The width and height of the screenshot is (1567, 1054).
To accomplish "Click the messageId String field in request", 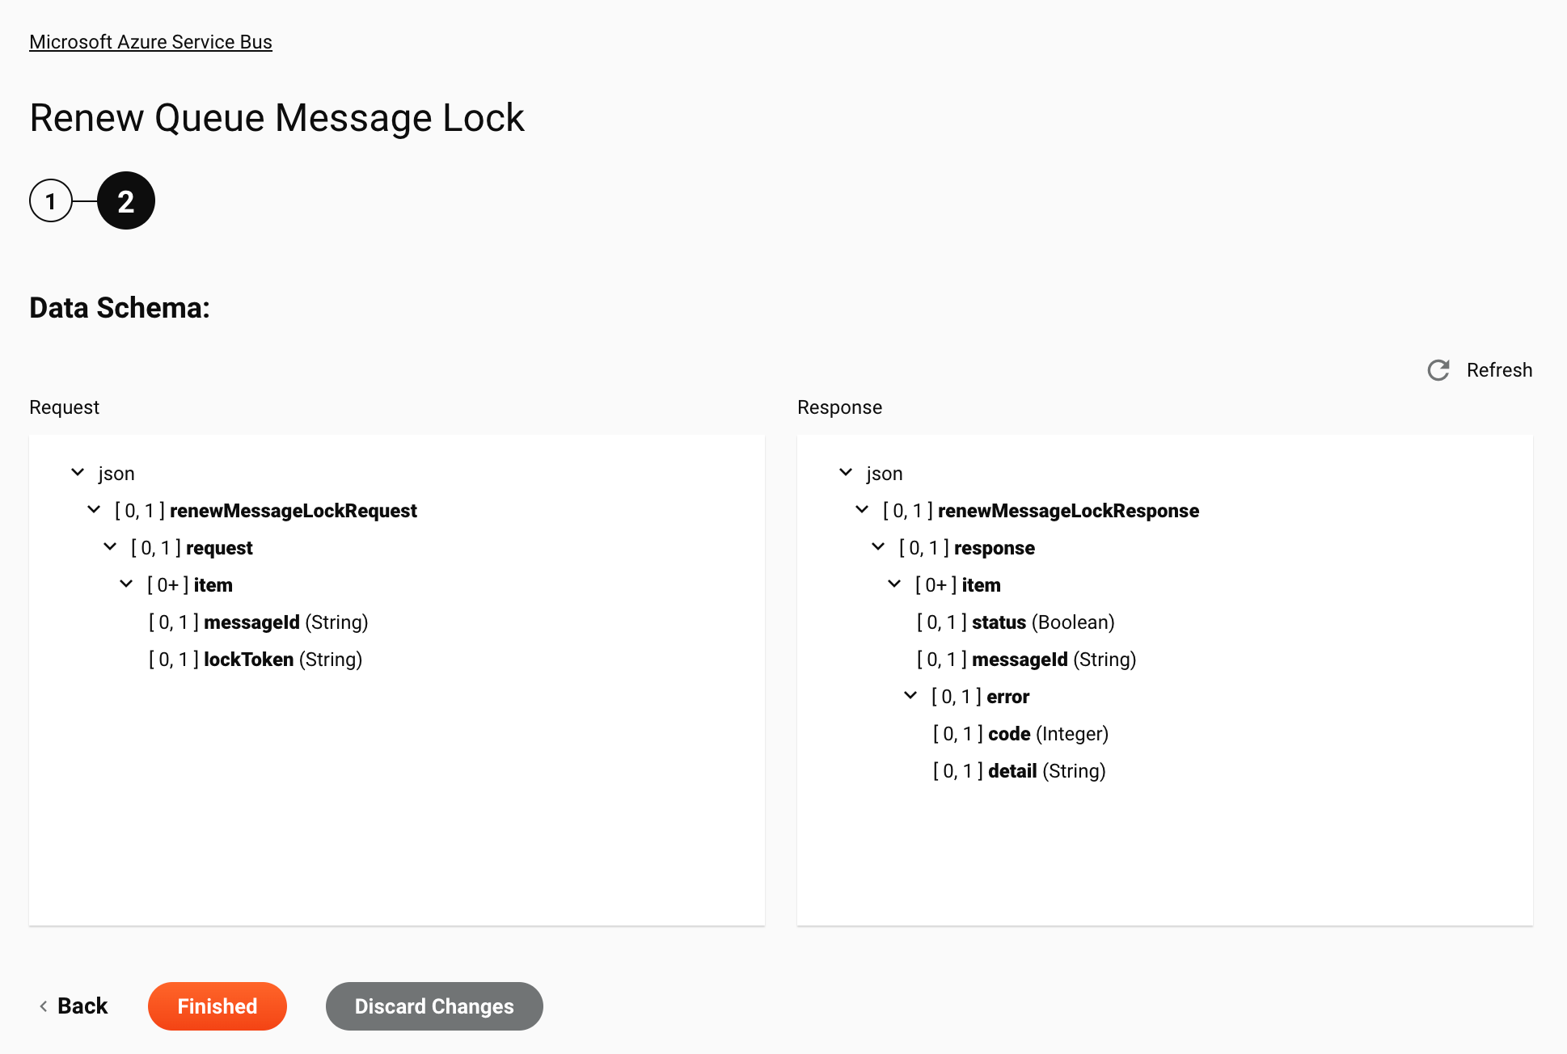I will pyautogui.click(x=251, y=621).
